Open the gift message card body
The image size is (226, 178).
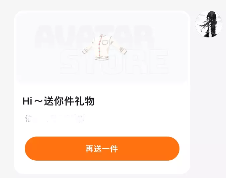pos(102,92)
